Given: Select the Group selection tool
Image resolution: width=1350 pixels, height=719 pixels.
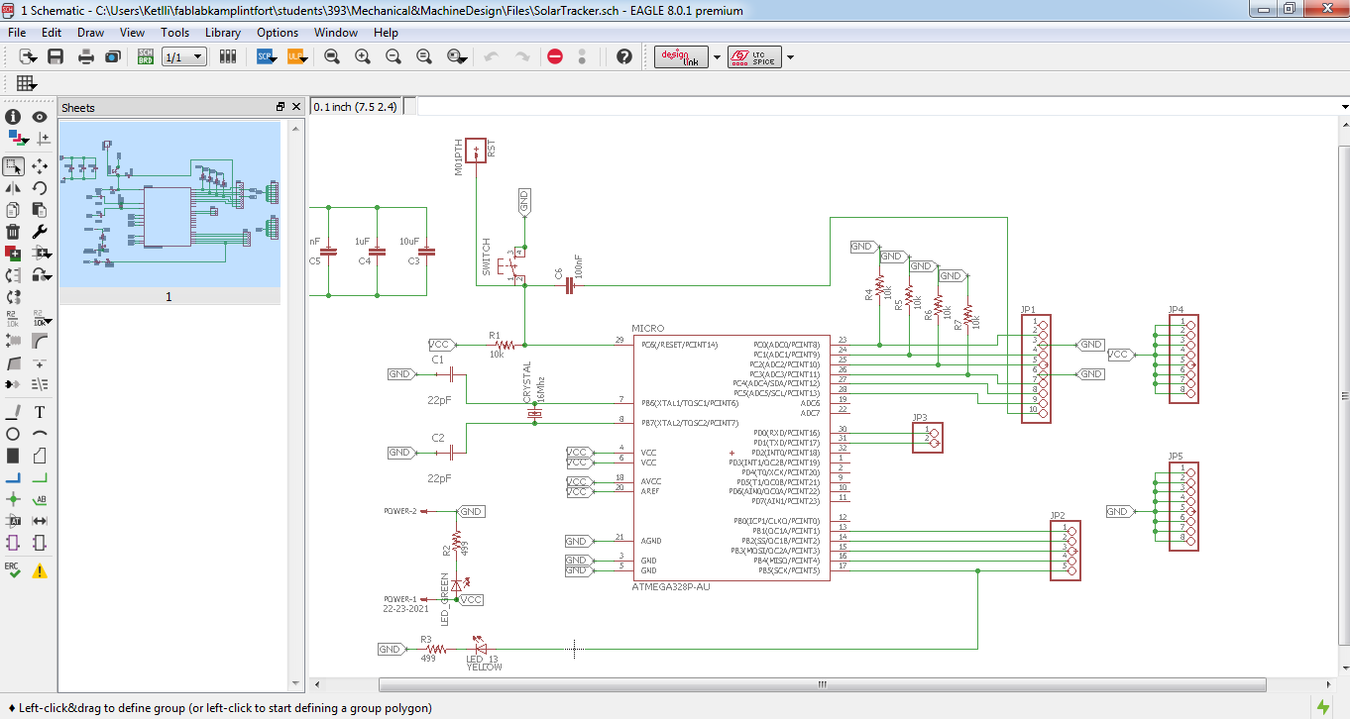Looking at the screenshot, I should [13, 165].
